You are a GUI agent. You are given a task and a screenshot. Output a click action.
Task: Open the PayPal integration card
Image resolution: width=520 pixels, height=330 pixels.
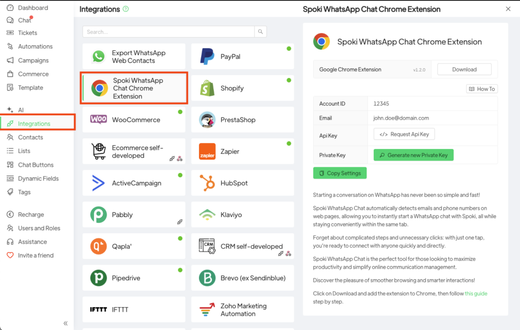(242, 57)
